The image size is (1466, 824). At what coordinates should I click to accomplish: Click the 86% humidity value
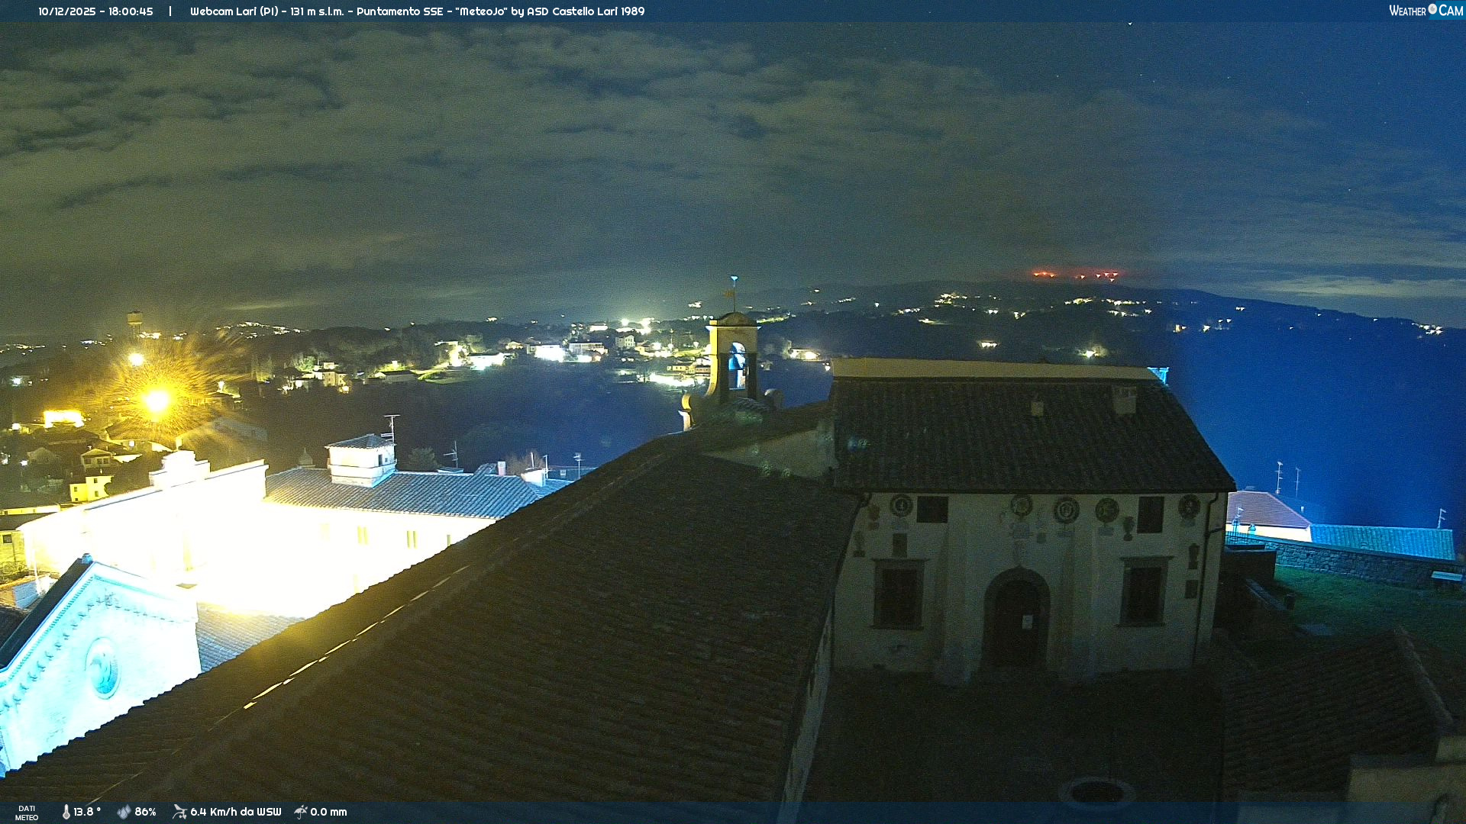pyautogui.click(x=145, y=812)
